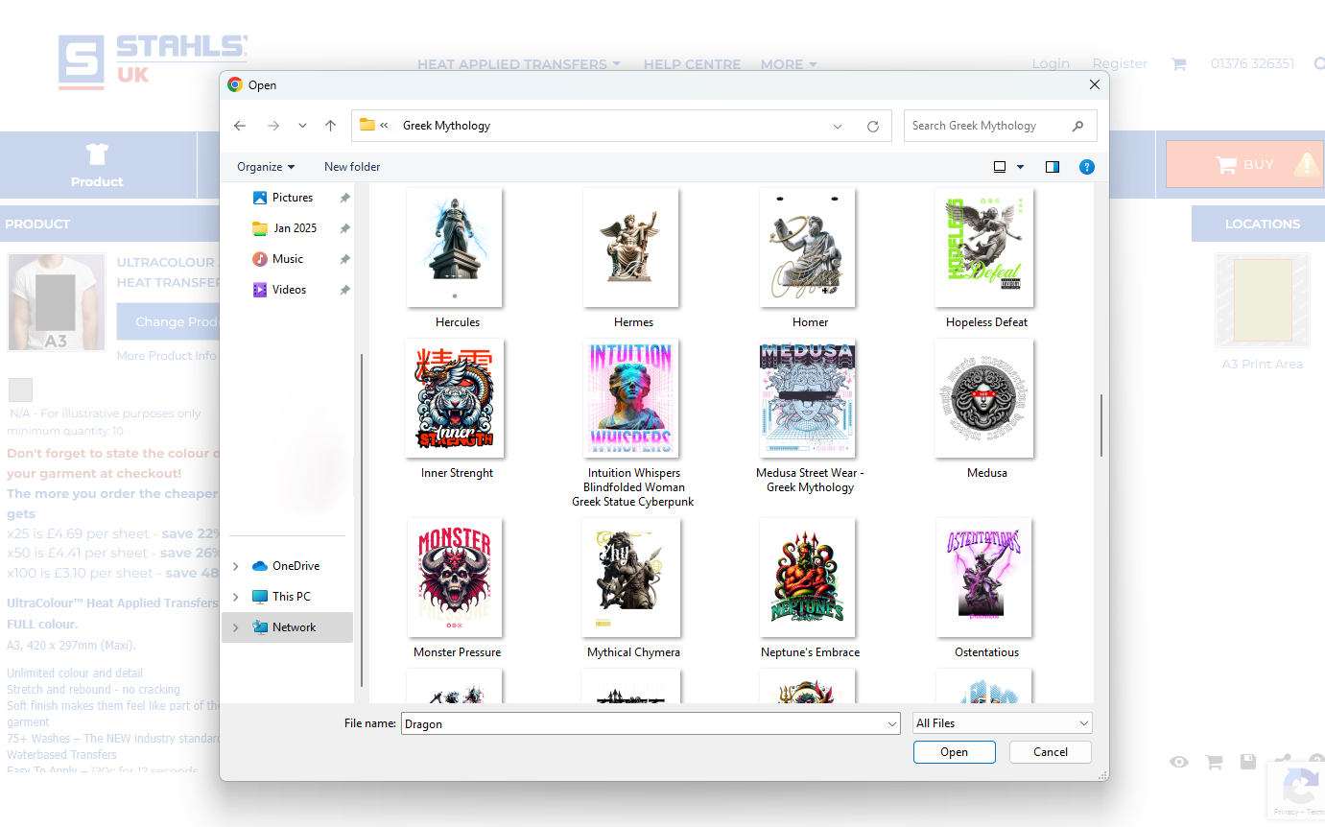Click the Open button
The width and height of the screenshot is (1325, 827).
pos(954,752)
